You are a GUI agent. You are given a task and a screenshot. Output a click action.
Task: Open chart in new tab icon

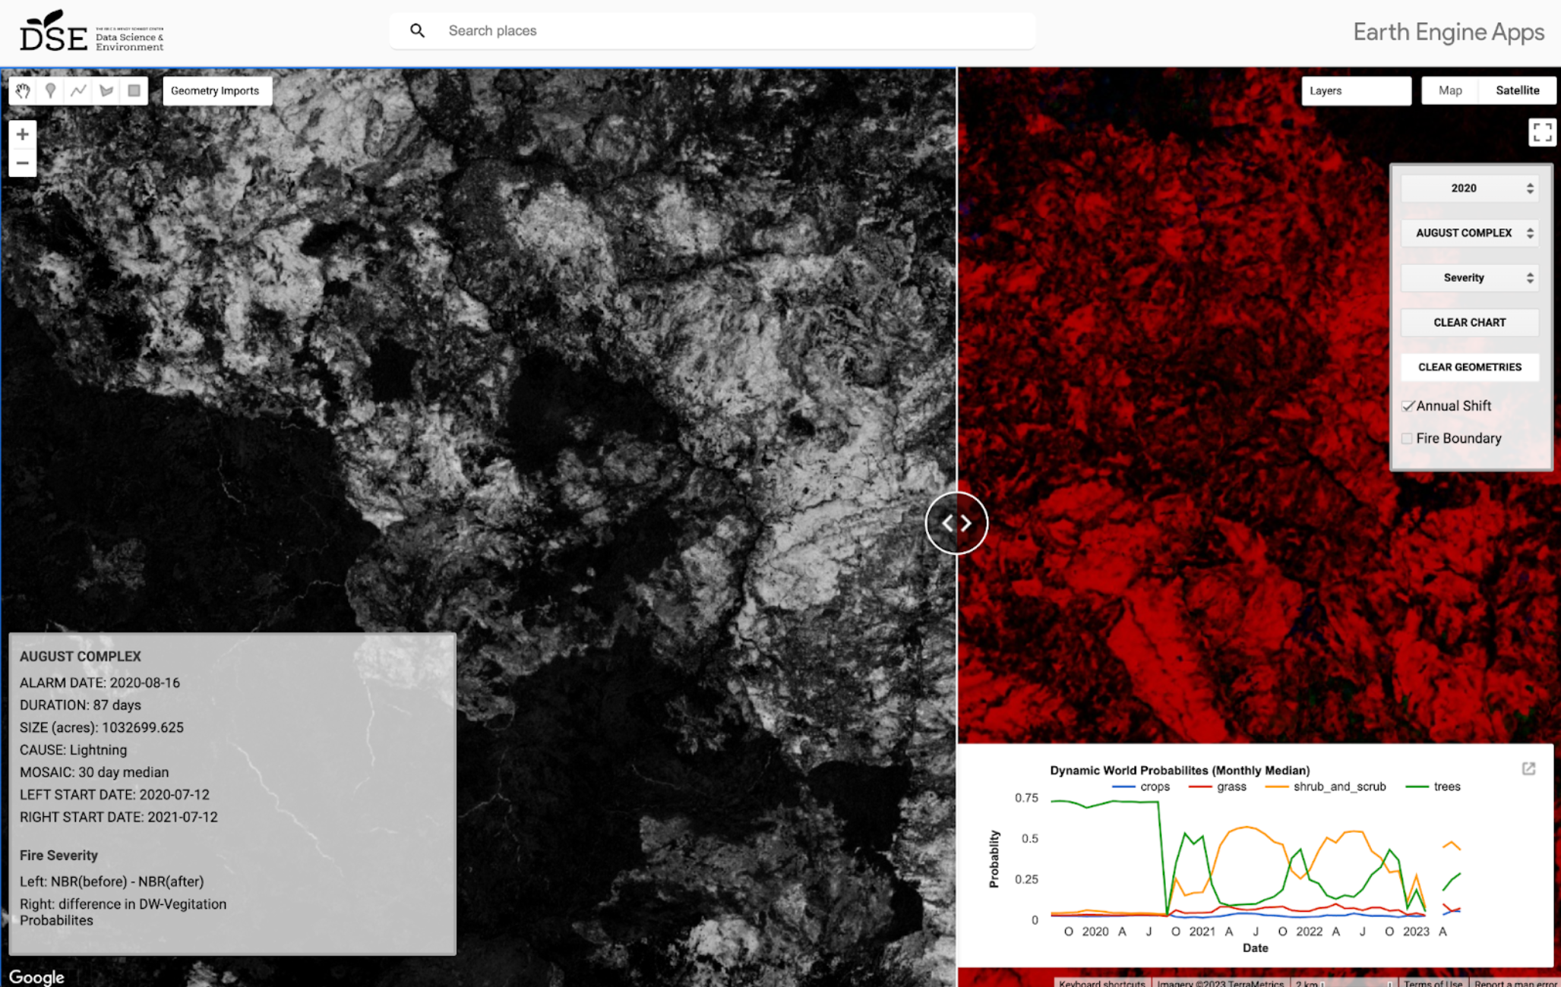(1528, 769)
